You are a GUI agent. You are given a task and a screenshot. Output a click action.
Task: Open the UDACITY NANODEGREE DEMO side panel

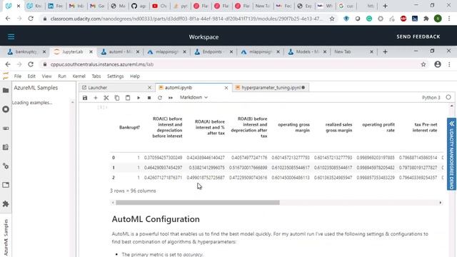[451, 154]
